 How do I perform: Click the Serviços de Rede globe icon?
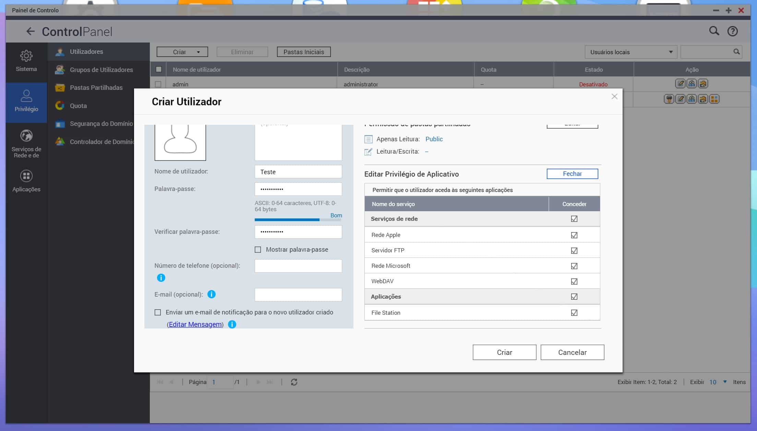(26, 136)
